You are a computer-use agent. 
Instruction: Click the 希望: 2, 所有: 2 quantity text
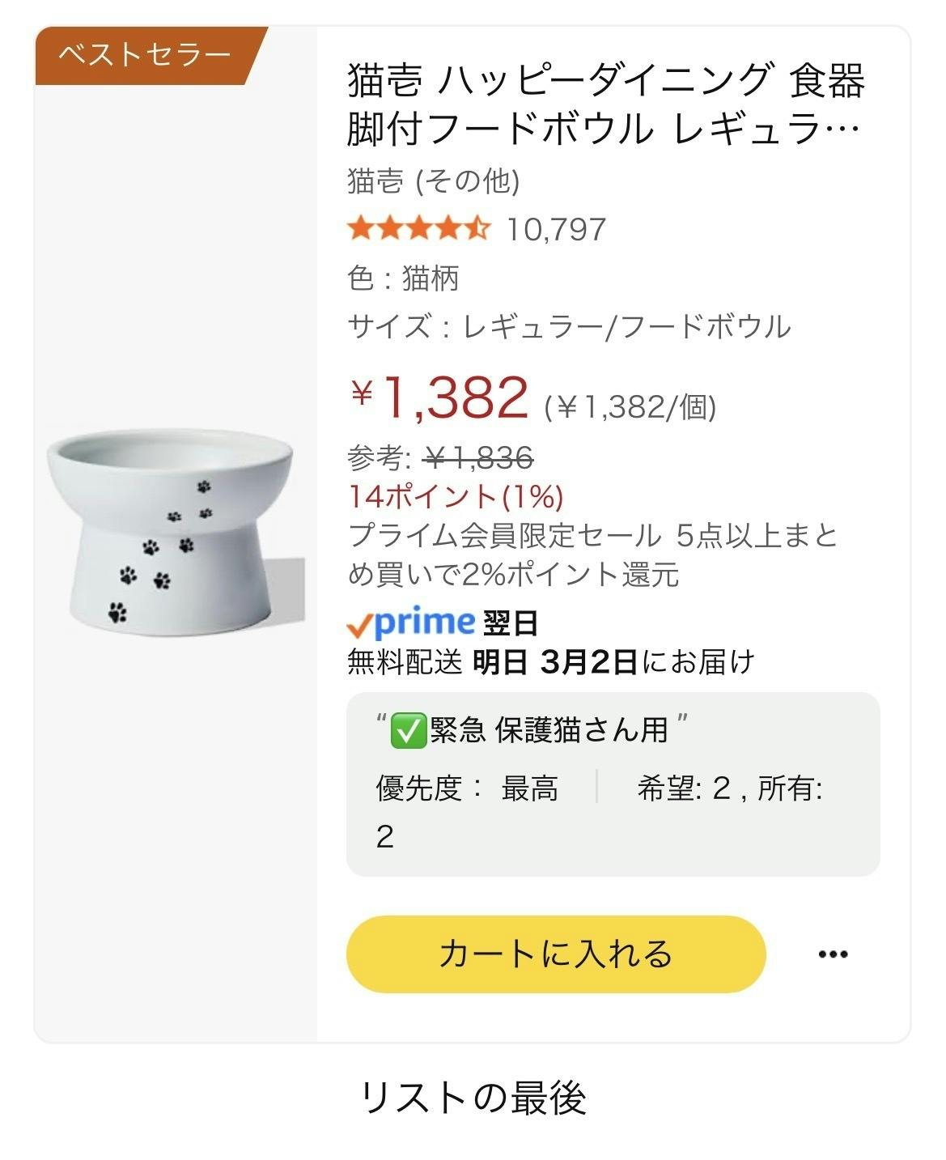[728, 789]
